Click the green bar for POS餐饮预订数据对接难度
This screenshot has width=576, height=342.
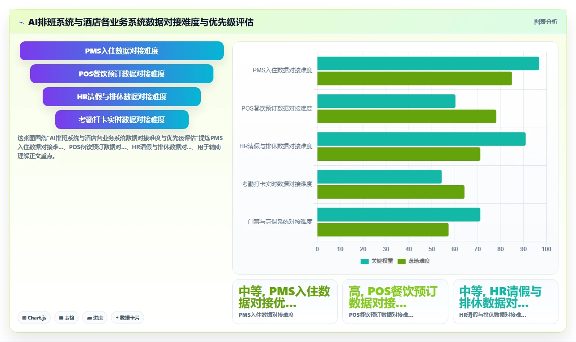click(407, 116)
